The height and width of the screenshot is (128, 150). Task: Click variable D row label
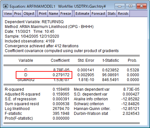pos(26,75)
